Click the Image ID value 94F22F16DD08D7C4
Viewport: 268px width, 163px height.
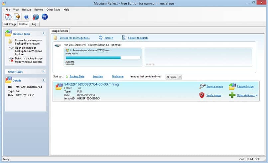click(89, 99)
